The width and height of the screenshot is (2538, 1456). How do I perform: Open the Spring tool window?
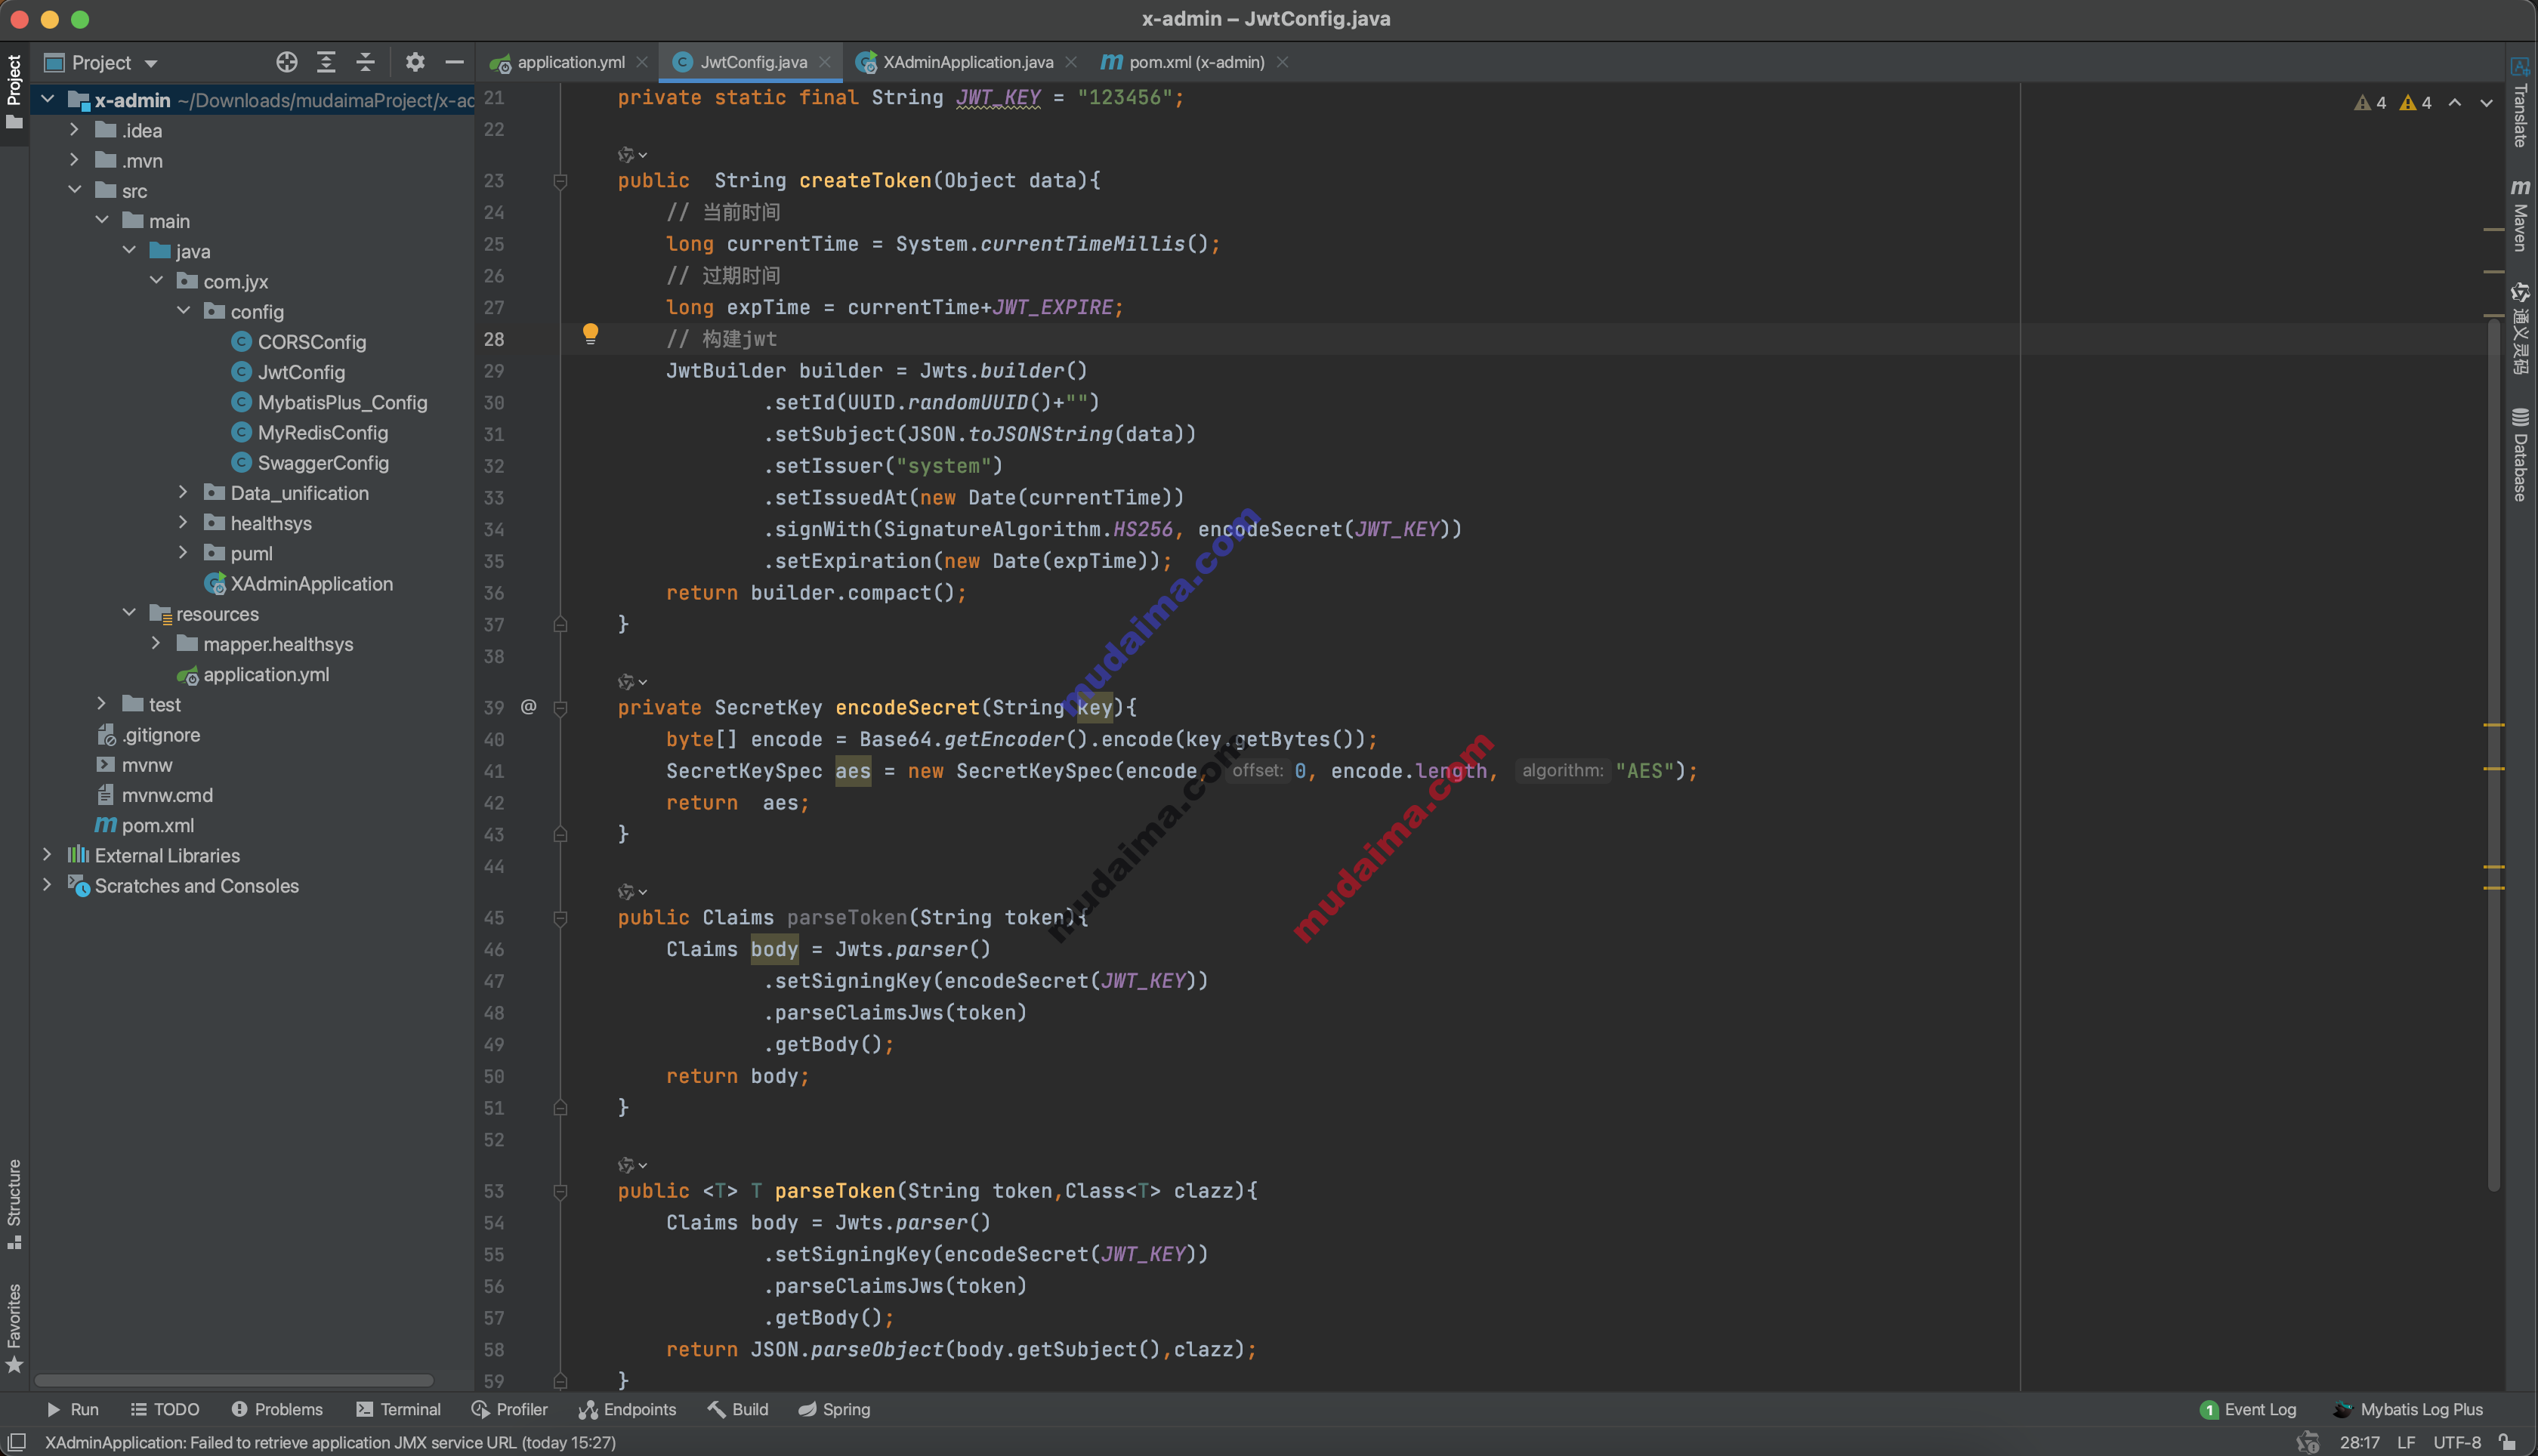(834, 1409)
